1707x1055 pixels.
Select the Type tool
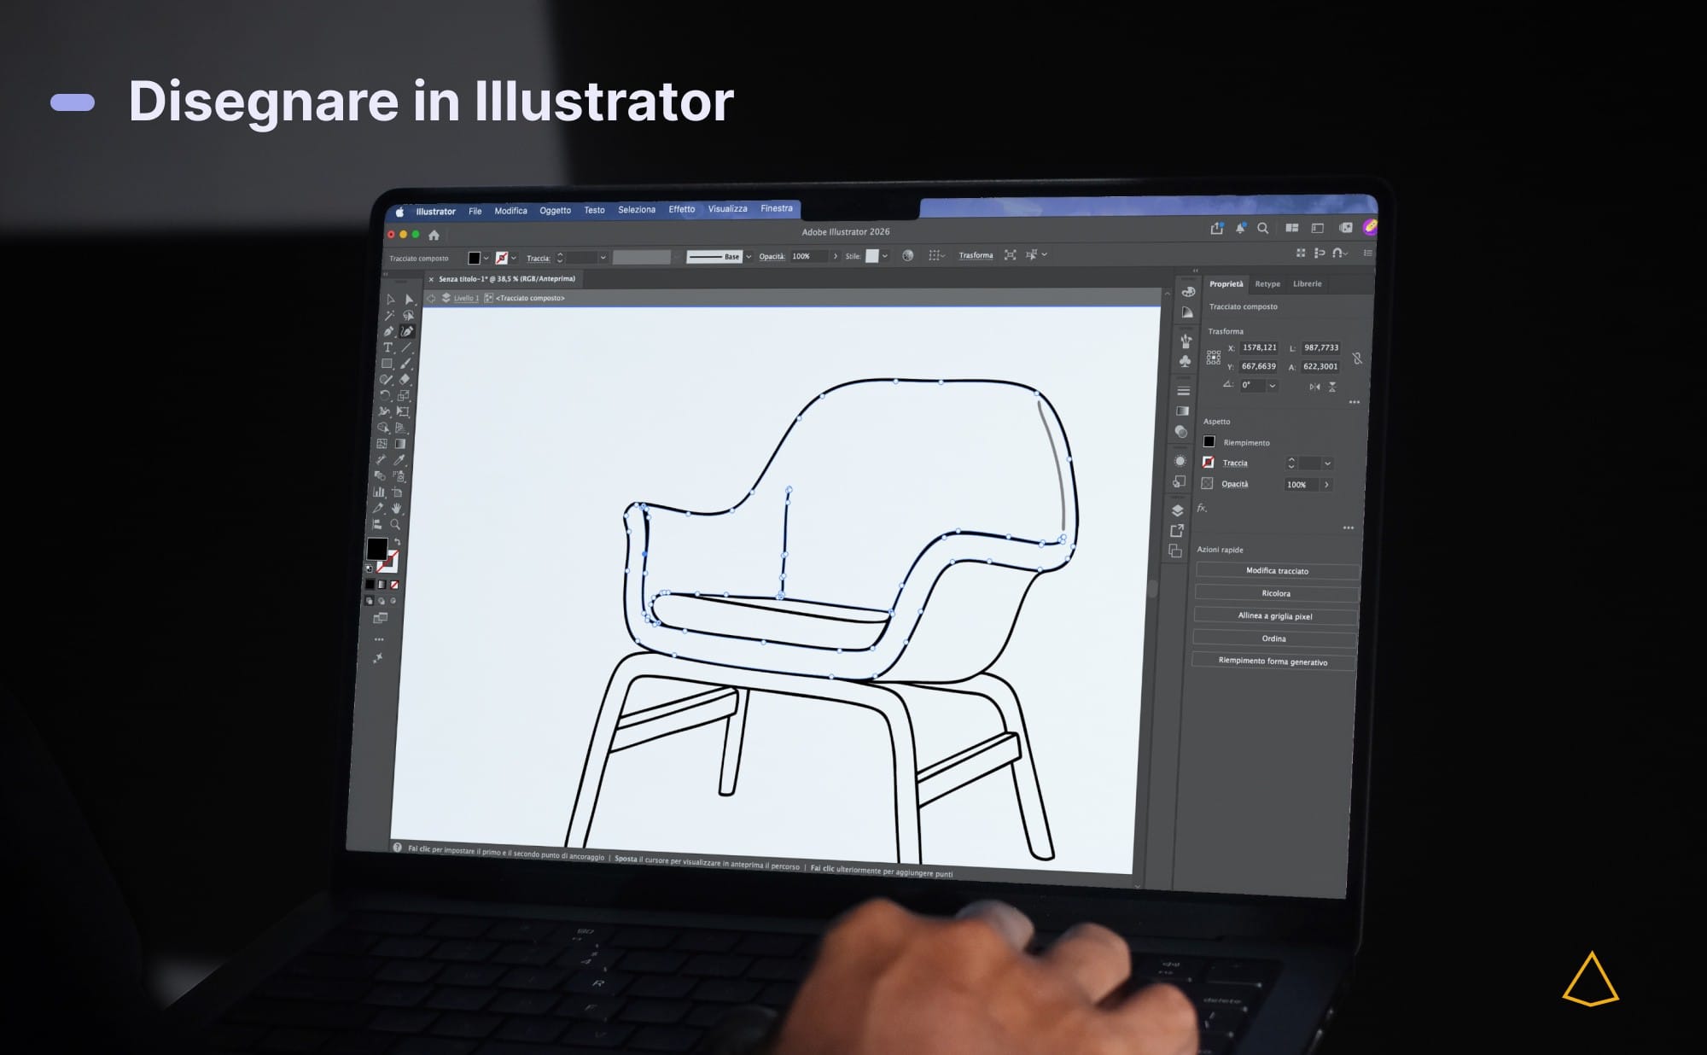[x=387, y=347]
